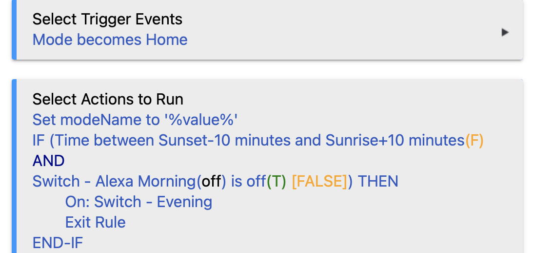Click the orange (F) false indicator

(x=474, y=141)
